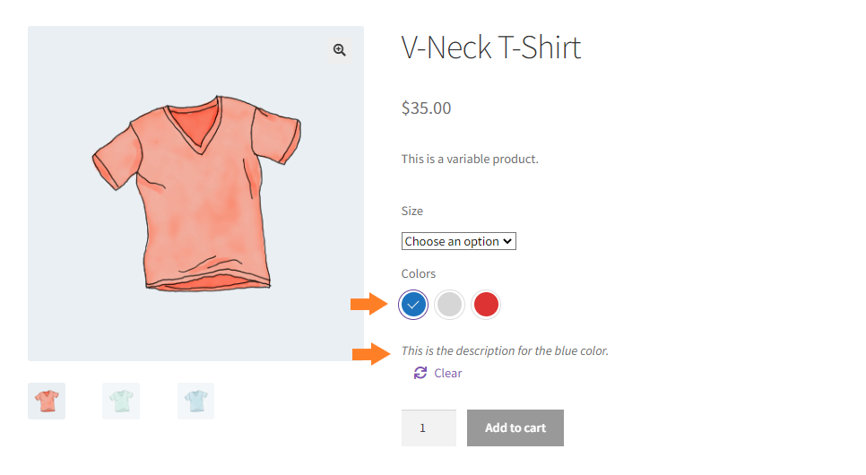Click the Clear selection link
This screenshot has height=475, width=866.
(x=447, y=373)
